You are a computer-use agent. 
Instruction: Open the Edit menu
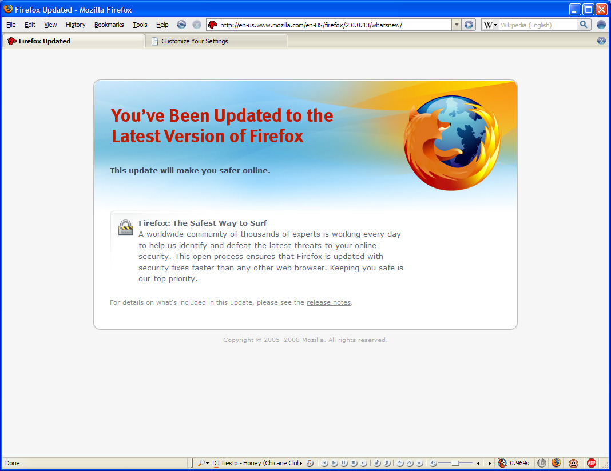pos(30,25)
